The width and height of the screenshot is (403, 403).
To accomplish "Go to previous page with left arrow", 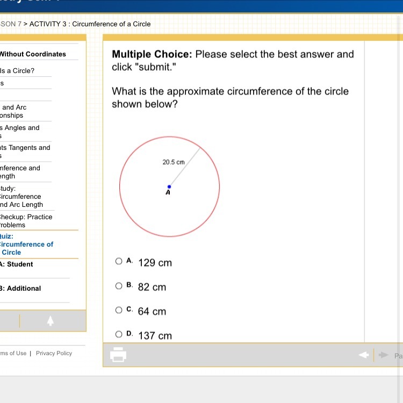I will pos(363,355).
